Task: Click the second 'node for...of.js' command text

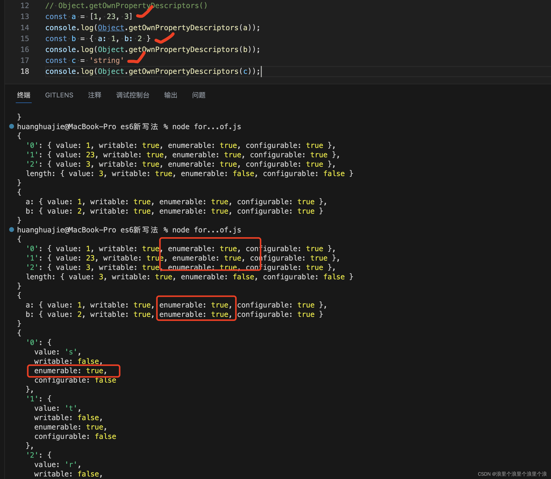Action: [x=206, y=230]
